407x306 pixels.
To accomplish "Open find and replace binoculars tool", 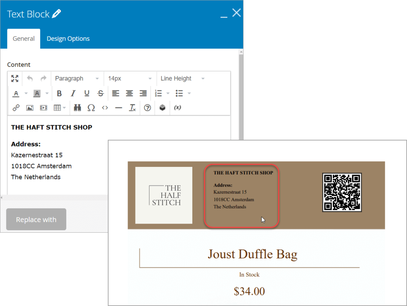I will click(78, 108).
